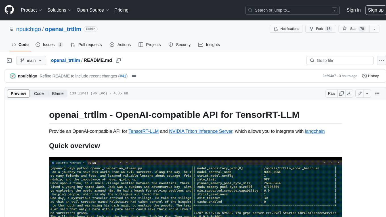
Task: Click the star count 78
Action: [x=362, y=29]
